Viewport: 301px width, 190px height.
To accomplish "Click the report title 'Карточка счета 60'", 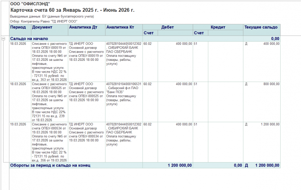I will (x=73, y=10).
